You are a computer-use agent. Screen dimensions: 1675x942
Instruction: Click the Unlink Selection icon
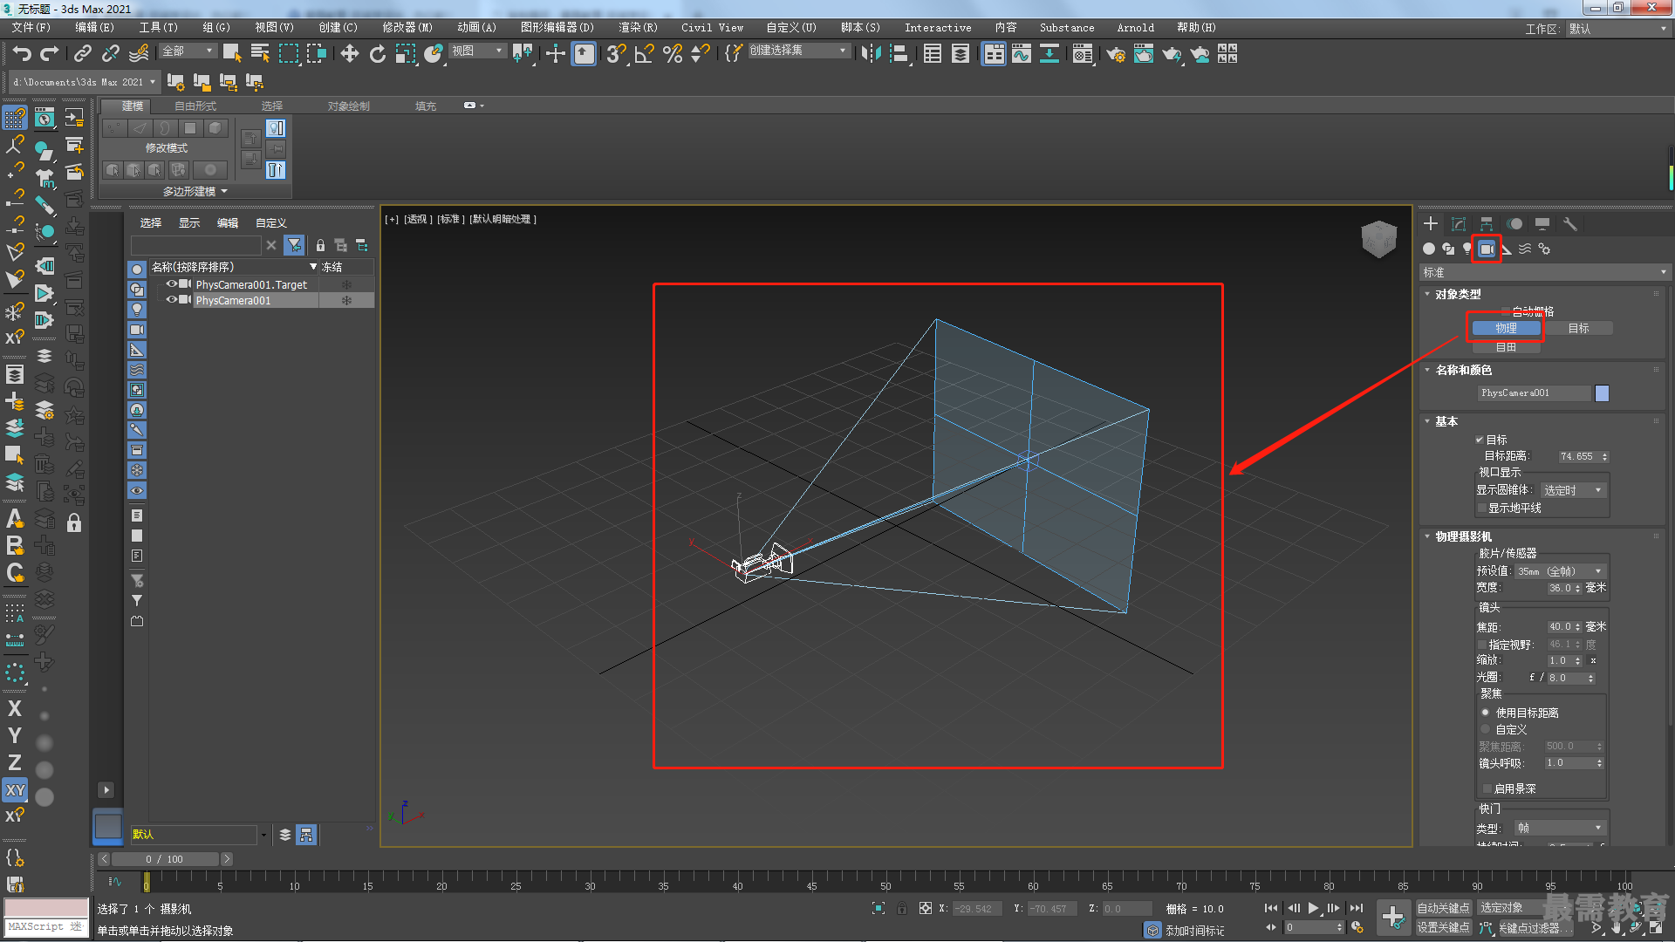(111, 54)
